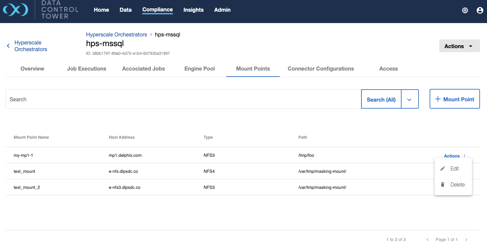Viewport: 487px width, 246px height.
Task: Open the user profile account icon
Action: 480,10
